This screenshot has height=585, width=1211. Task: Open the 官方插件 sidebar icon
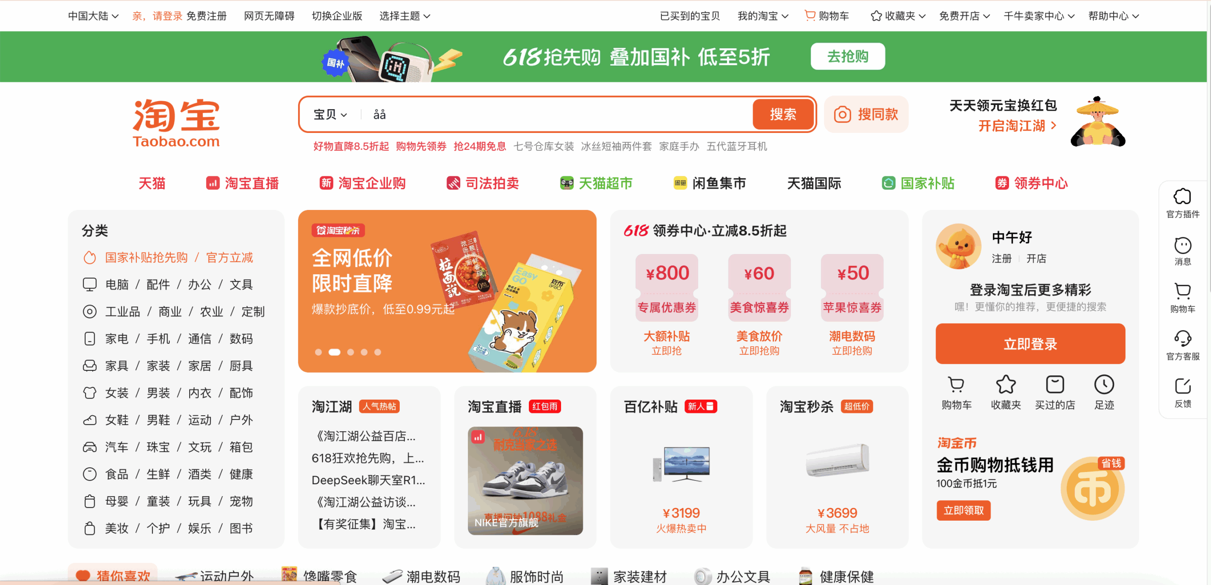[1182, 197]
